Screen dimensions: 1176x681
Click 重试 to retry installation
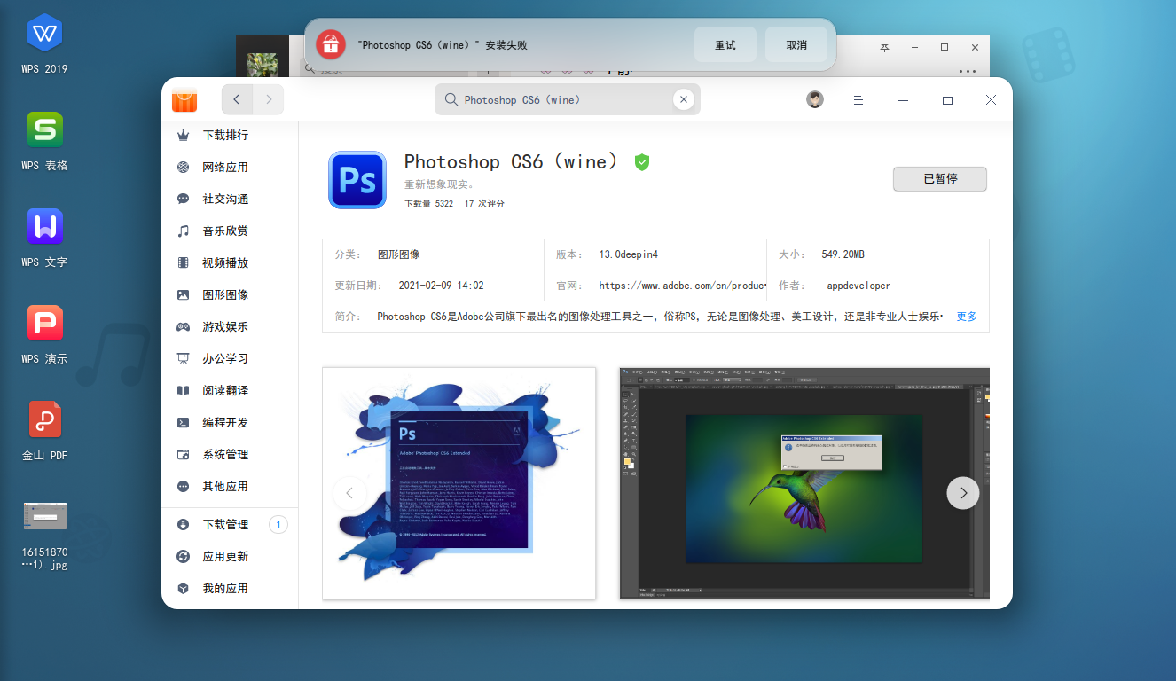coord(725,44)
